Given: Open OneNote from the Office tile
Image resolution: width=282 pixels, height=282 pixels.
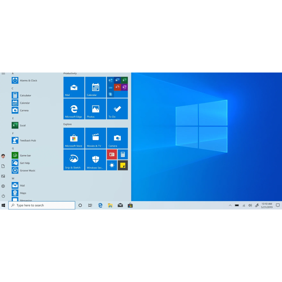Looking at the screenshot, I should [124, 87].
